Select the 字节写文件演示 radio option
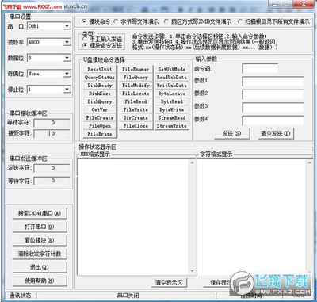The height and width of the screenshot is (302, 317). [116, 21]
